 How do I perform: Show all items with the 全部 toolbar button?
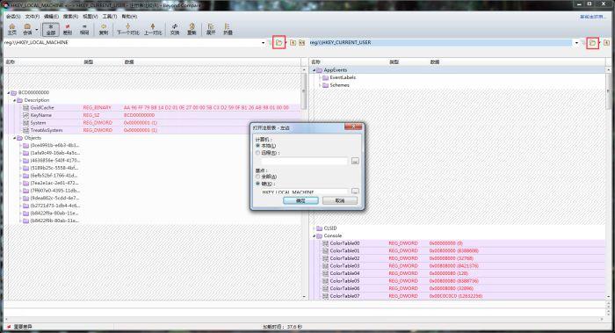coord(51,29)
